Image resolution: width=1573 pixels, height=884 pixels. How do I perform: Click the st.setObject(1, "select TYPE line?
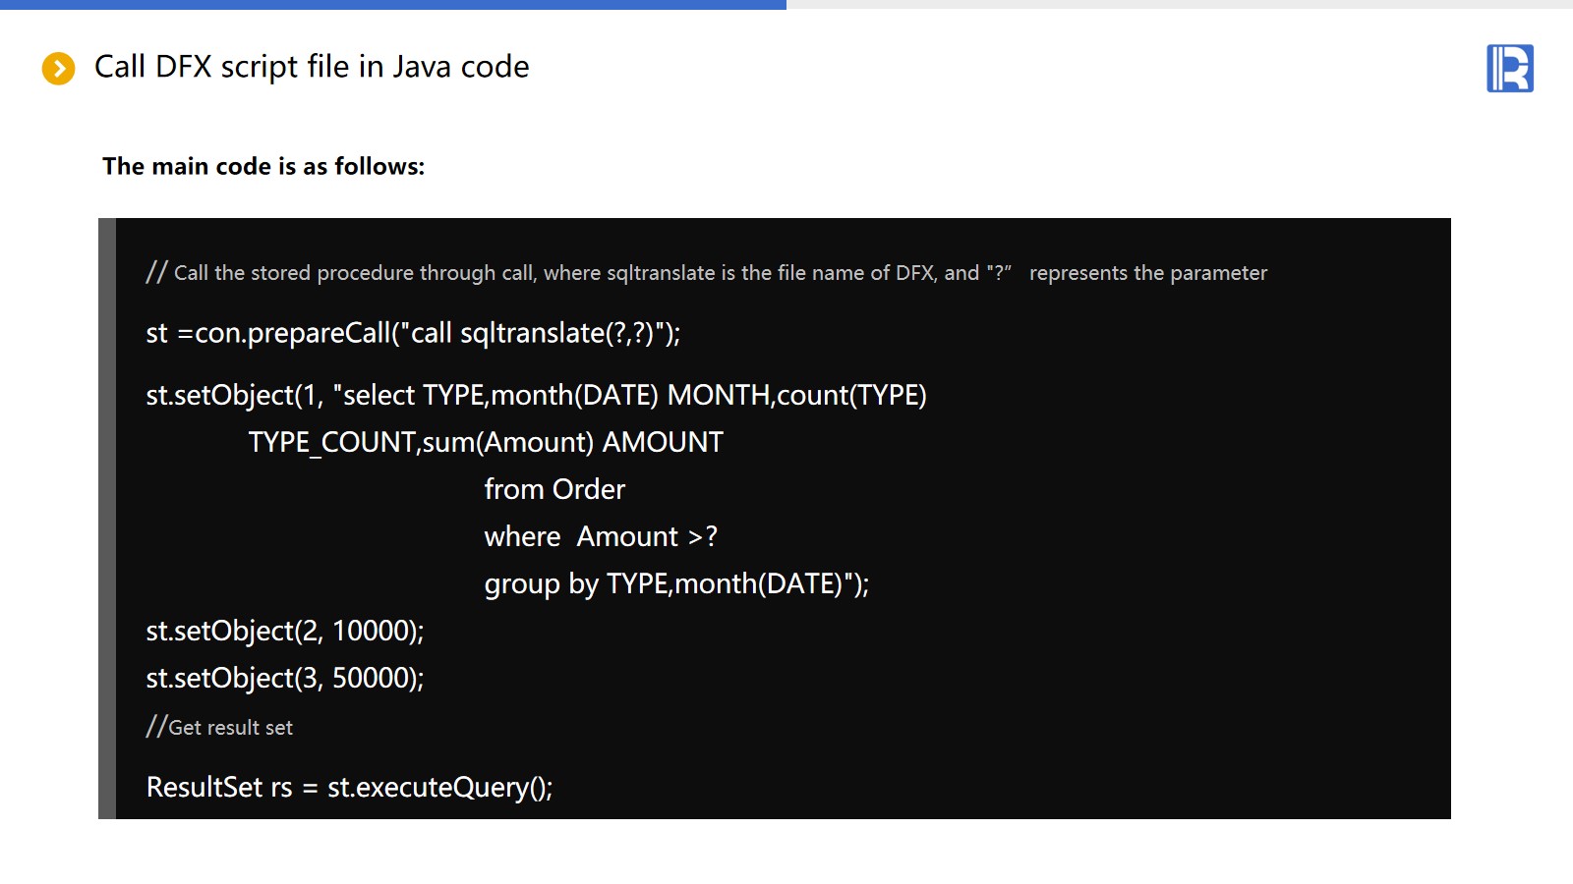(536, 395)
